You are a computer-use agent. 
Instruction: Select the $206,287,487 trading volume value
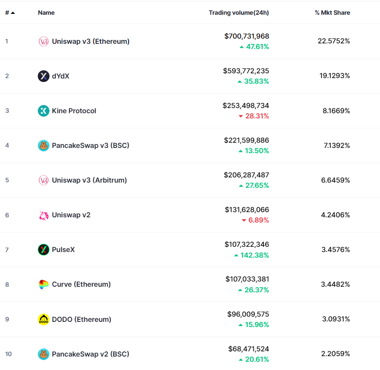point(246,175)
